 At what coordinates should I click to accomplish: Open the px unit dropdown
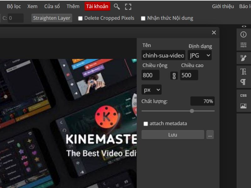(152, 90)
